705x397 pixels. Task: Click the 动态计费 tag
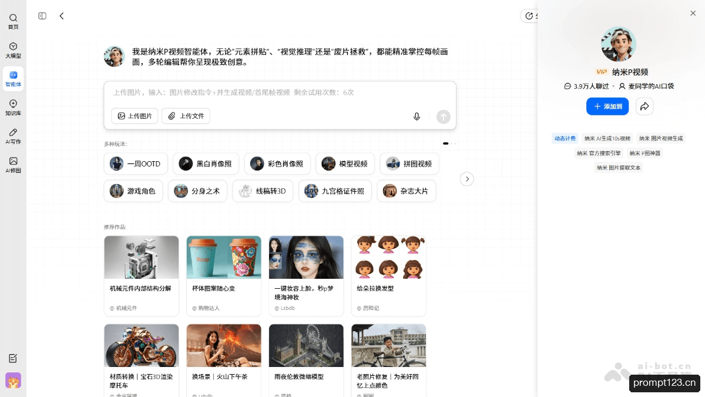[x=565, y=138]
